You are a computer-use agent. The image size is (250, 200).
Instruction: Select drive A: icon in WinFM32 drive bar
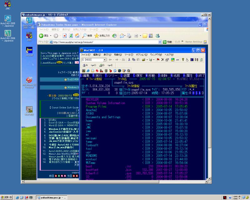click(x=85, y=65)
